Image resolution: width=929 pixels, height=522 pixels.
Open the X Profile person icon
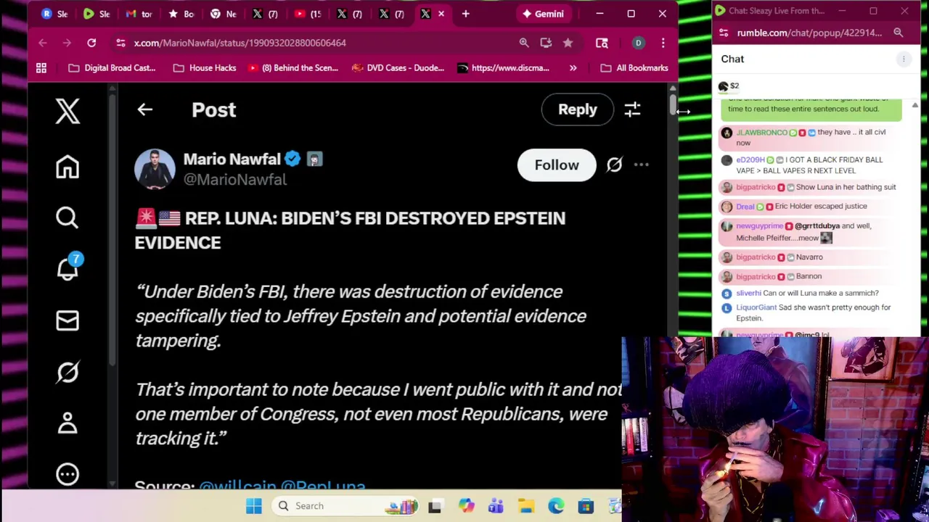[67, 423]
